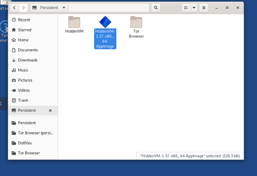The width and height of the screenshot is (257, 176).
Task: Click the Trash bin icon
Action: (x=14, y=100)
